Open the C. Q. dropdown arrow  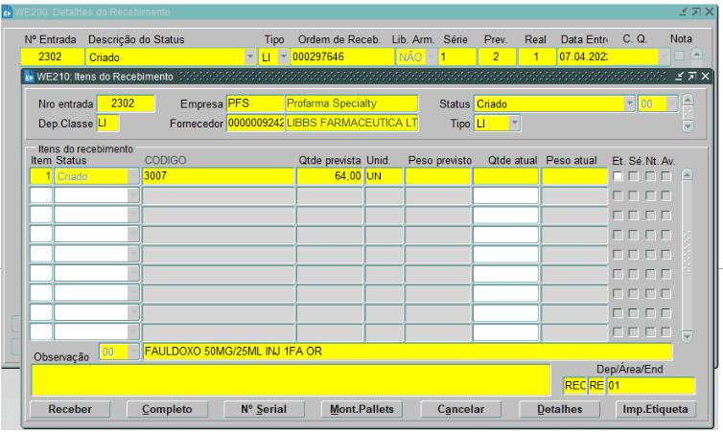(664, 57)
